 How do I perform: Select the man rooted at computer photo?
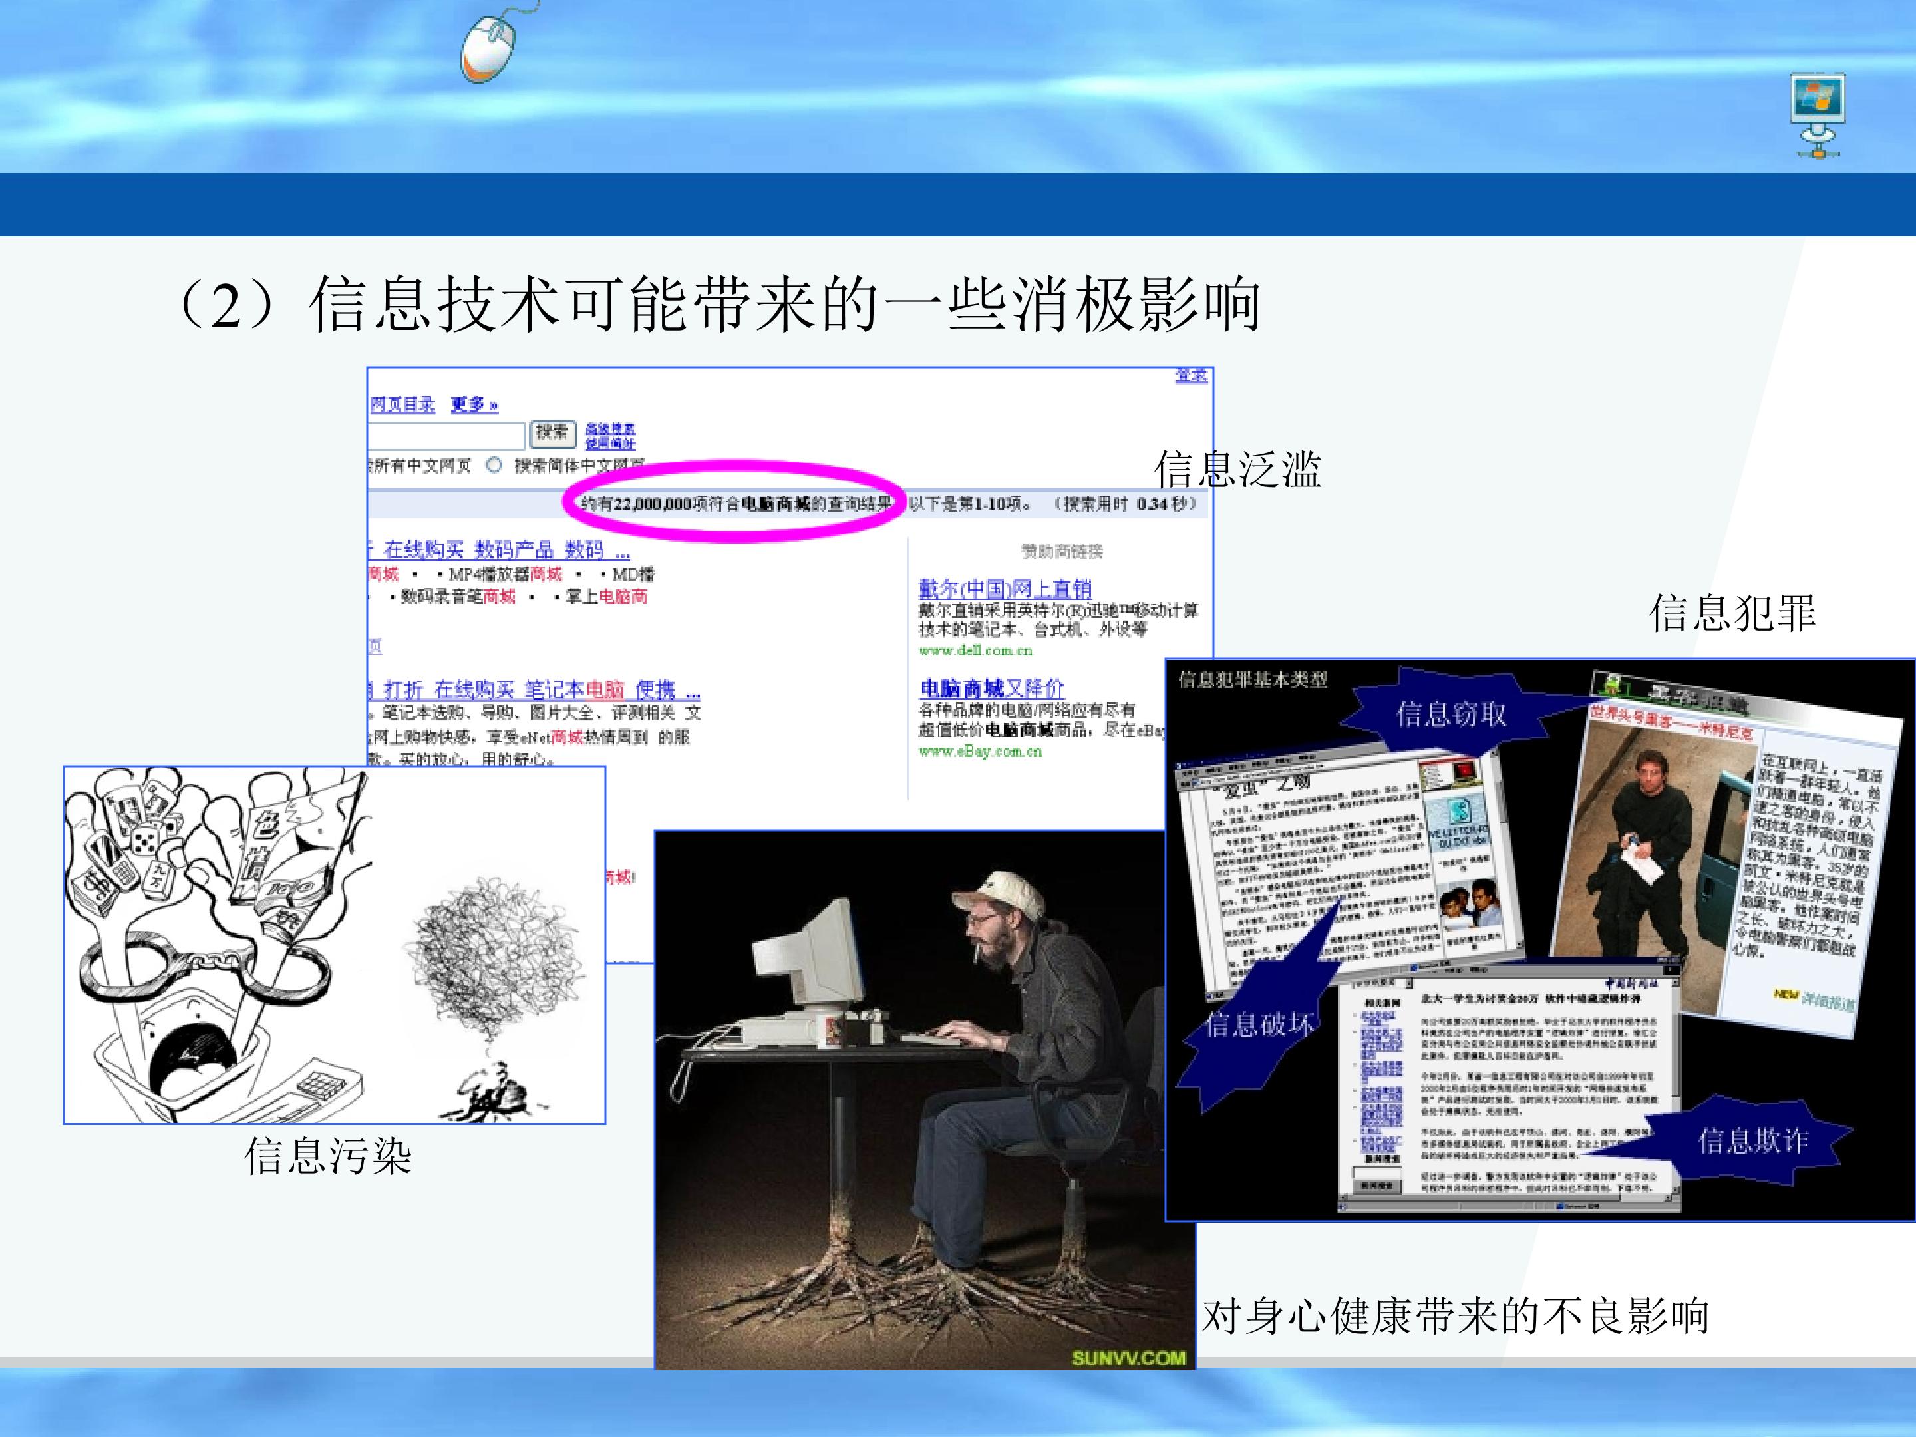pos(924,1100)
